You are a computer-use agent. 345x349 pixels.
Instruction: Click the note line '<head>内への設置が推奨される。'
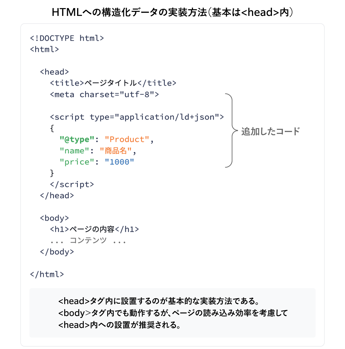[x=120, y=325]
